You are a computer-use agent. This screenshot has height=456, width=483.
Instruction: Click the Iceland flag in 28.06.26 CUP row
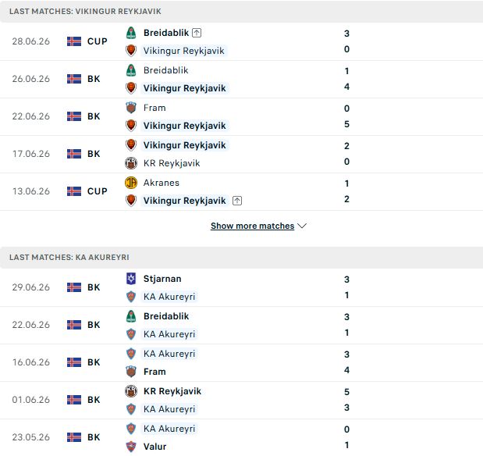click(74, 41)
